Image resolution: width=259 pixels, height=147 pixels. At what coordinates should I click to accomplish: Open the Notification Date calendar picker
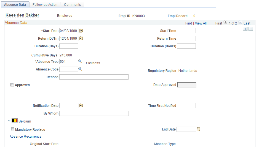pos(81,105)
